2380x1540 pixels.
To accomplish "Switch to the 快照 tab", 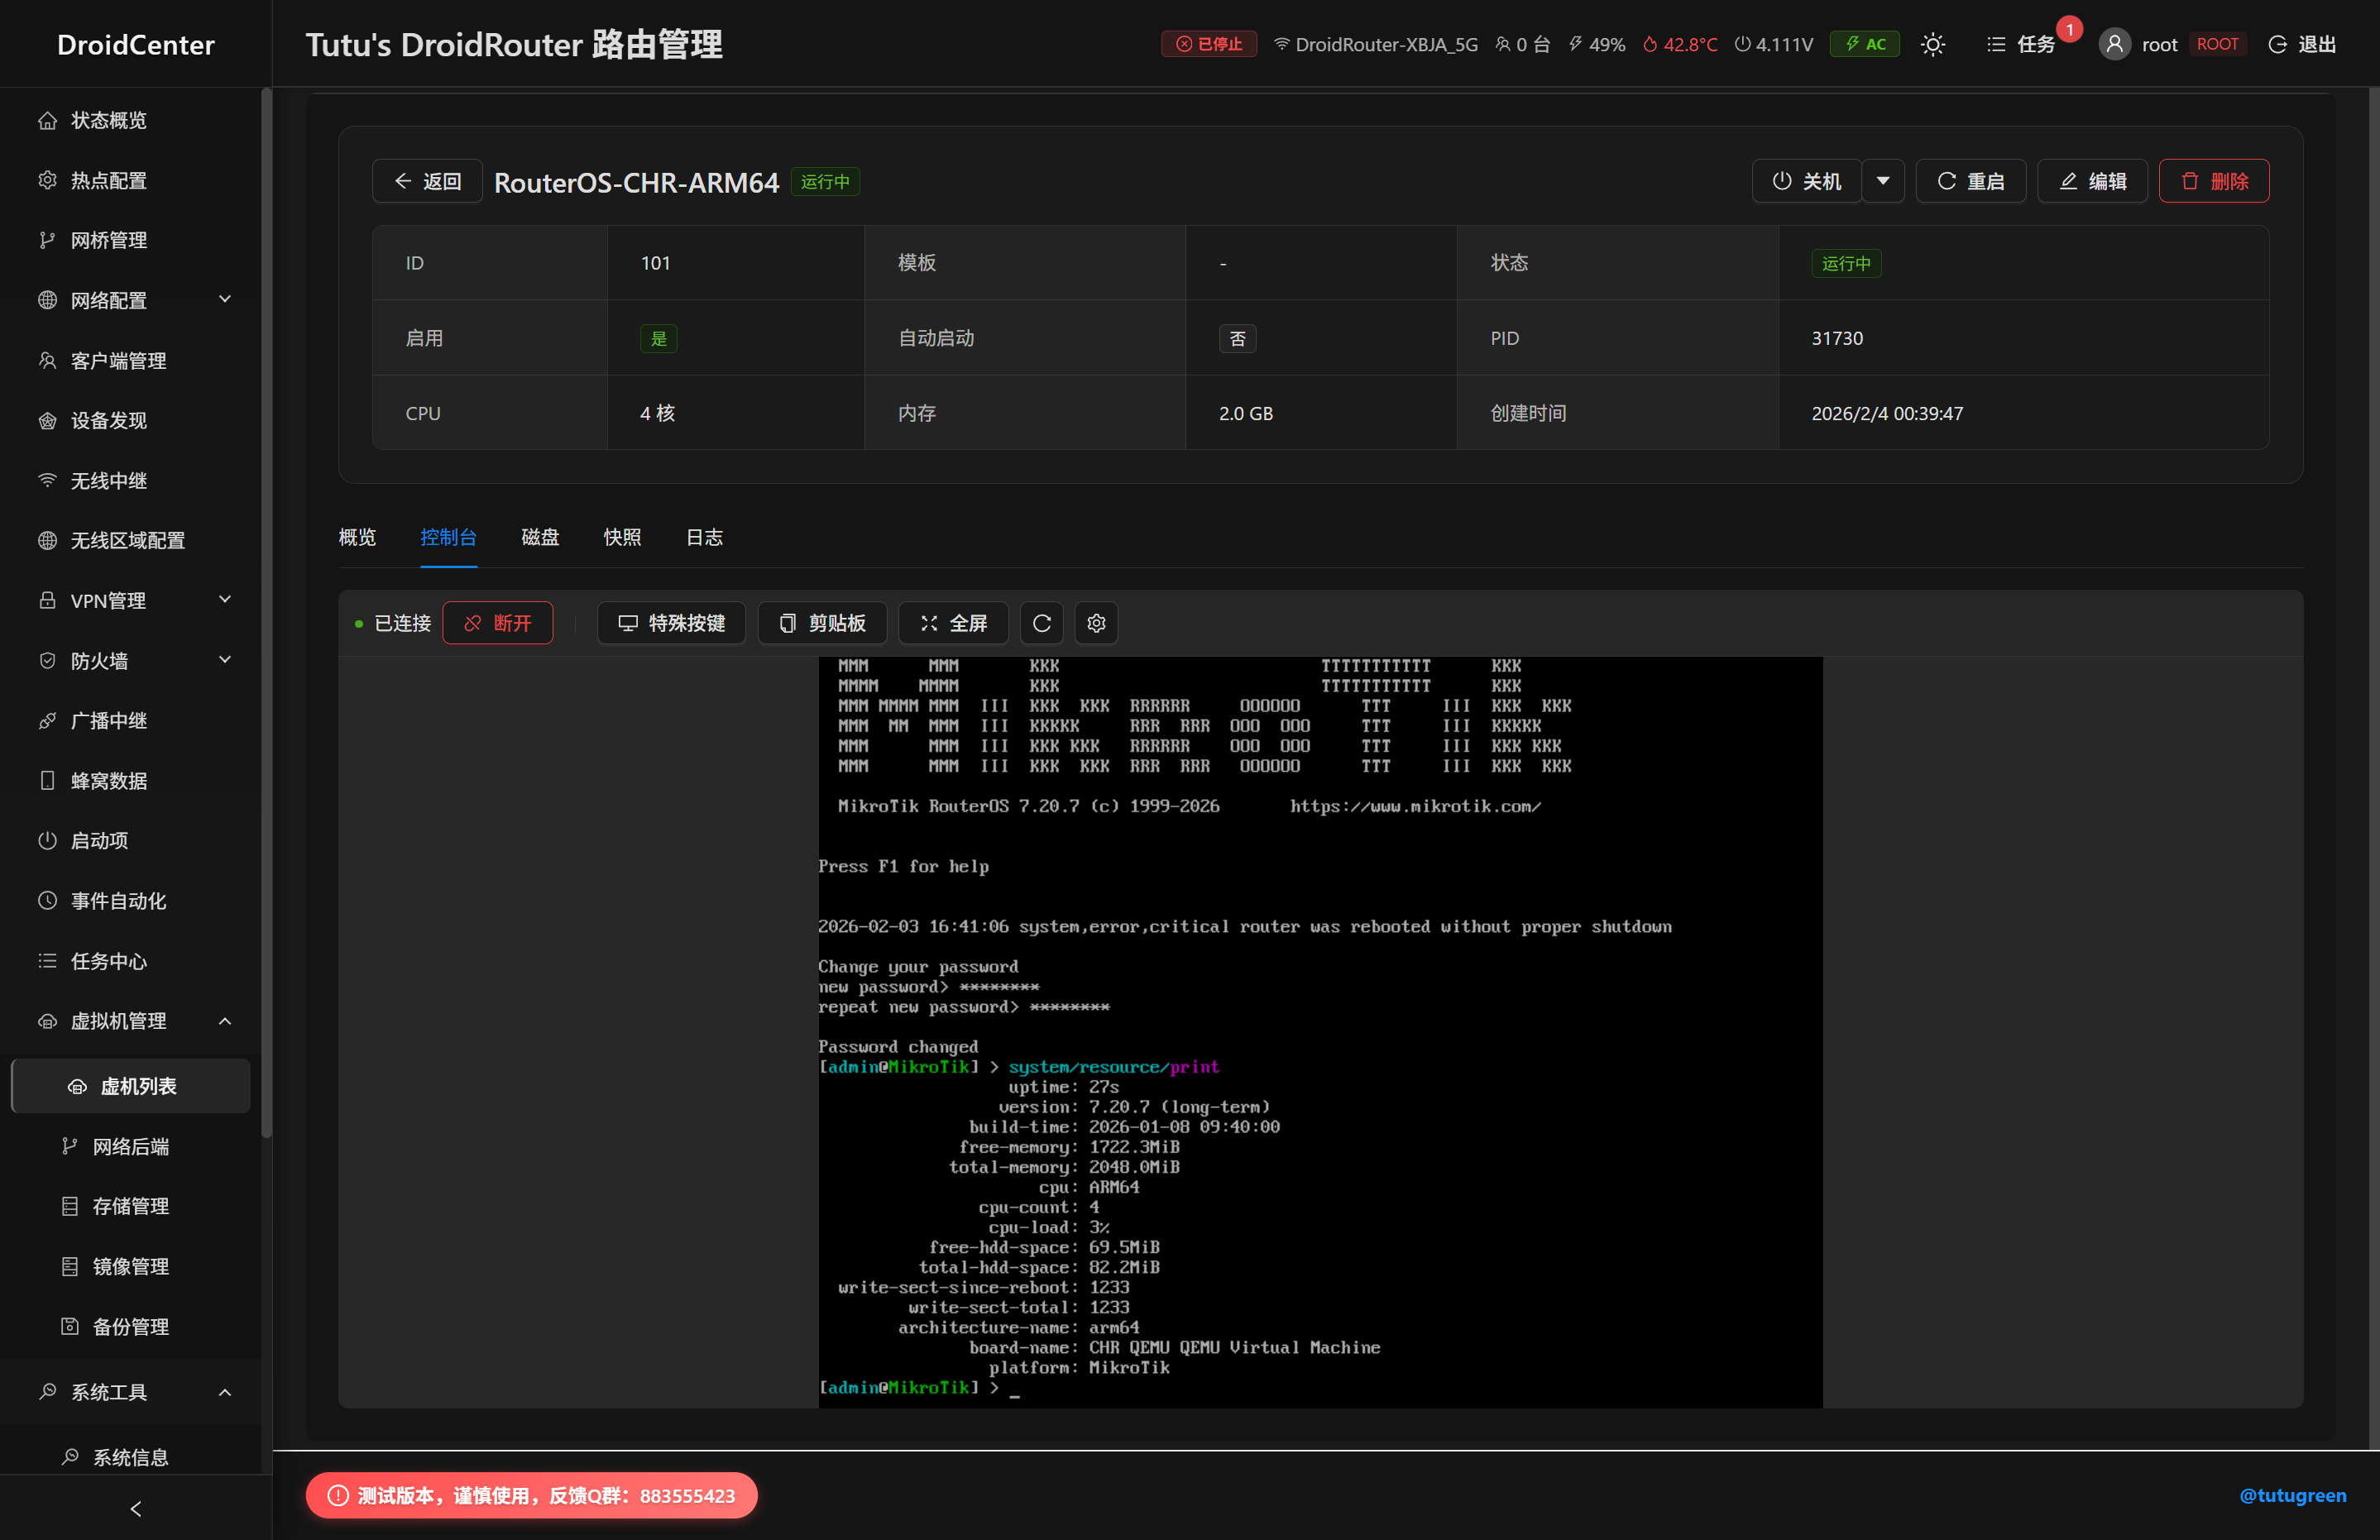I will coord(622,537).
